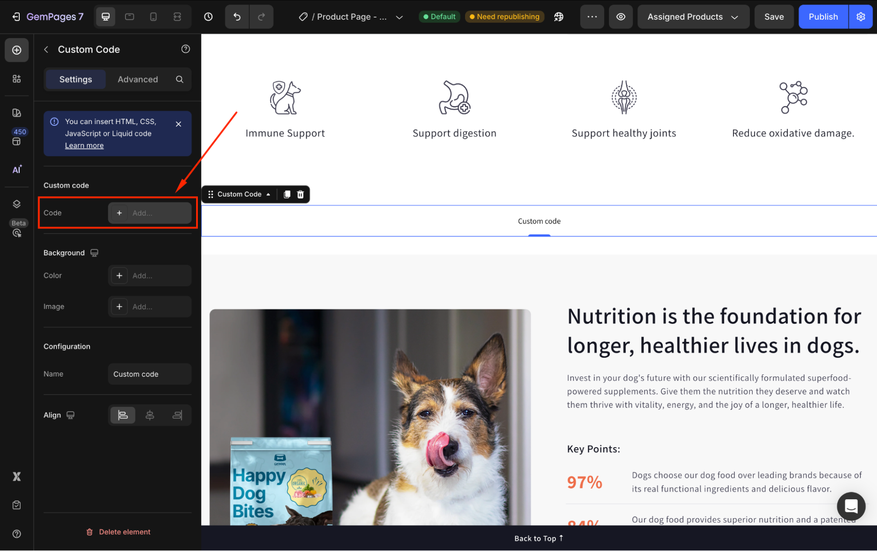Screen dimensions: 877x551
Task: Expand Custom Code element parent selector
Action: [x=268, y=194]
